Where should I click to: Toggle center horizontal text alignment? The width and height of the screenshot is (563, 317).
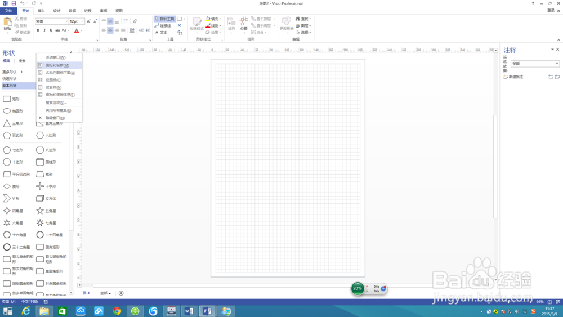coord(110,30)
